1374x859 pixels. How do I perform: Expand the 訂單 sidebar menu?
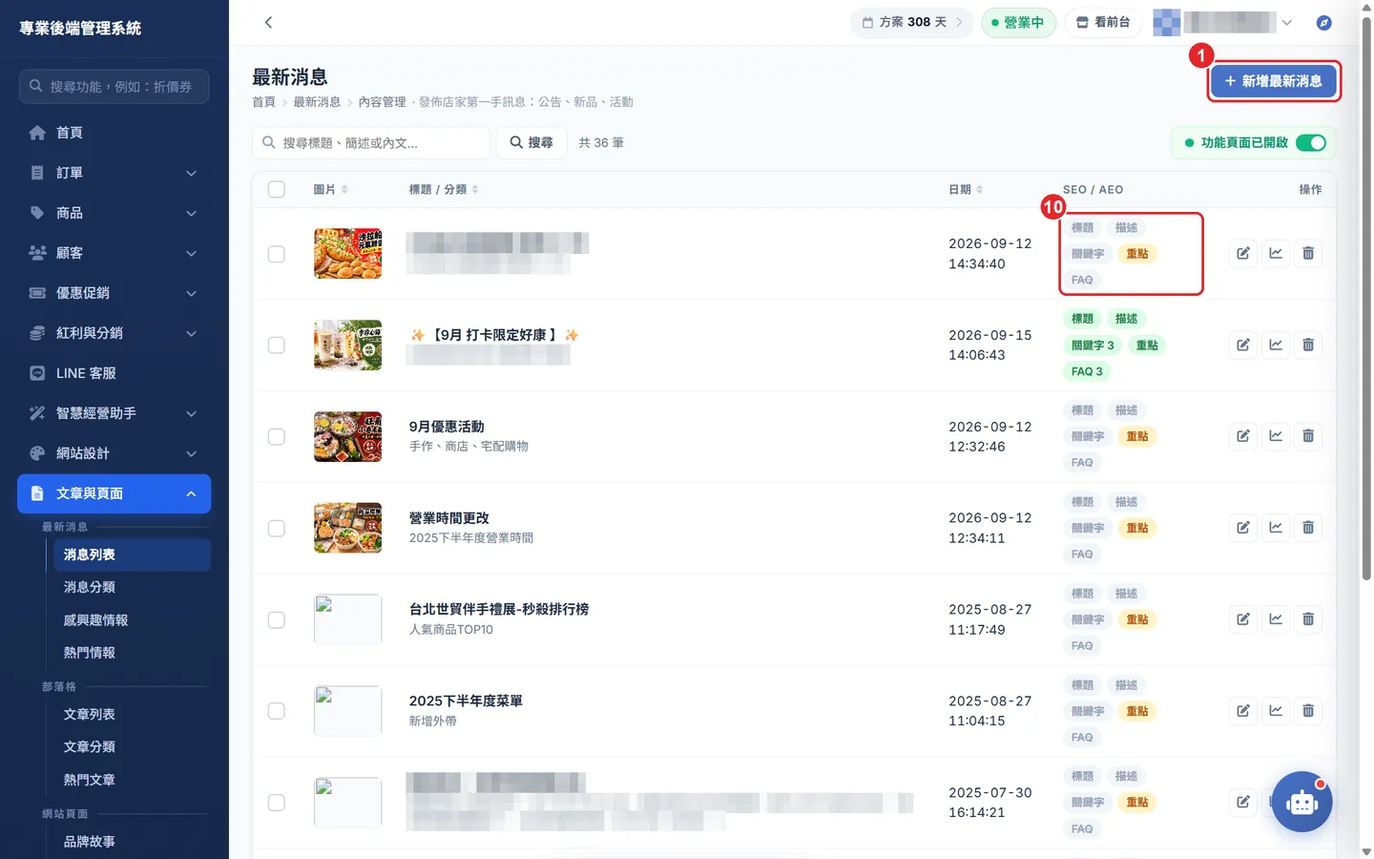(x=114, y=173)
